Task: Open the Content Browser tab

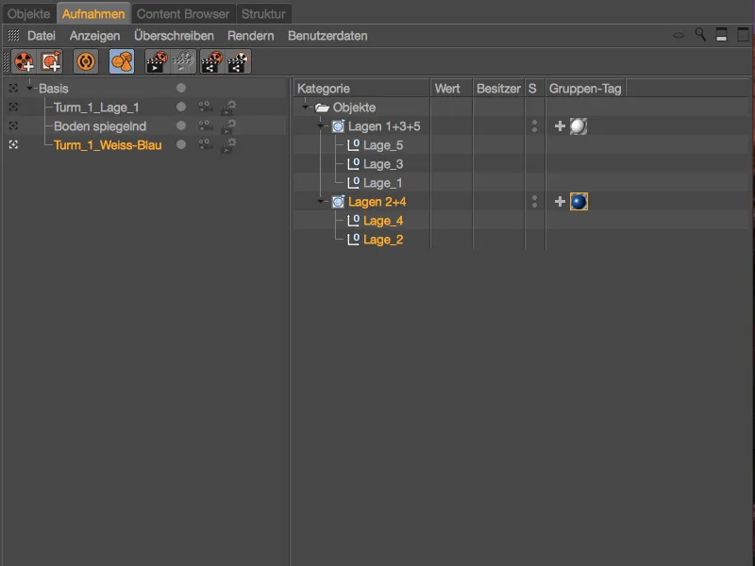Action: (x=183, y=13)
